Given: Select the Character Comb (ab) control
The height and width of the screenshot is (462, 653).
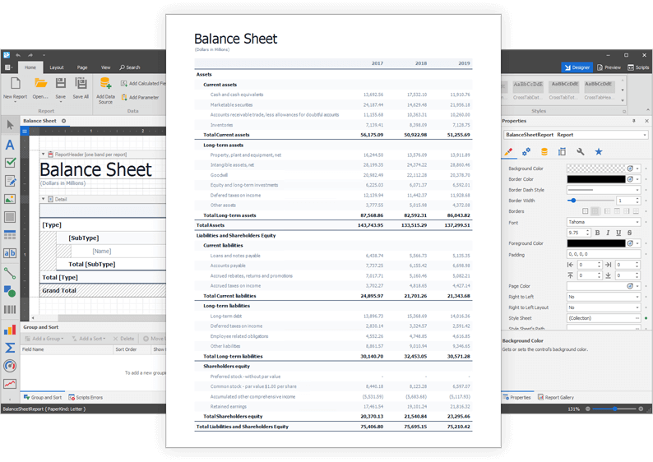Looking at the screenshot, I should tap(10, 252).
